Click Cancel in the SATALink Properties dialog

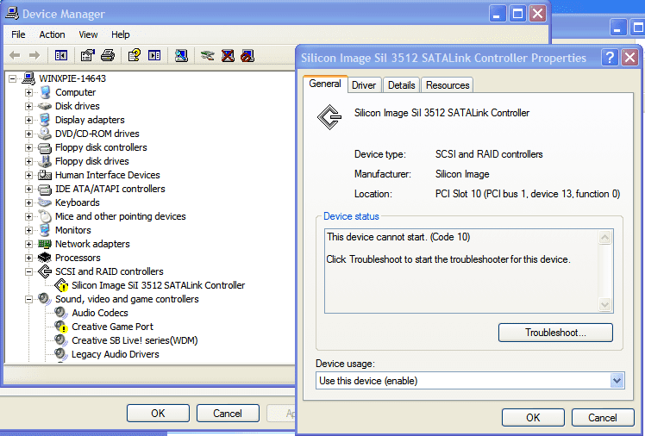[x=603, y=418]
